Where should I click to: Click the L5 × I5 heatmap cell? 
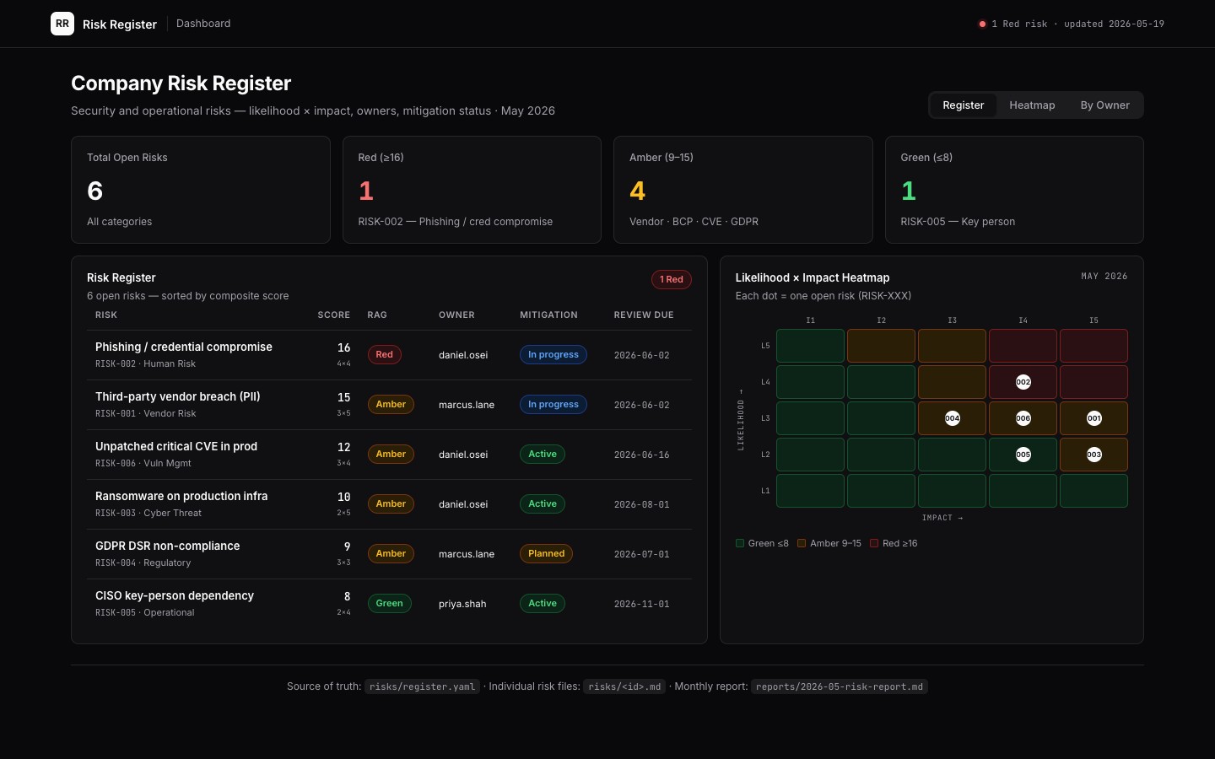(1093, 346)
